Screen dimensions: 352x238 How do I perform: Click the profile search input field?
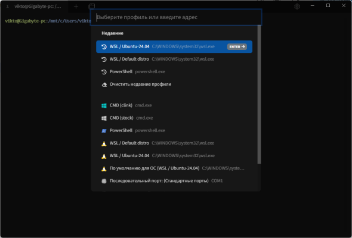(176, 17)
